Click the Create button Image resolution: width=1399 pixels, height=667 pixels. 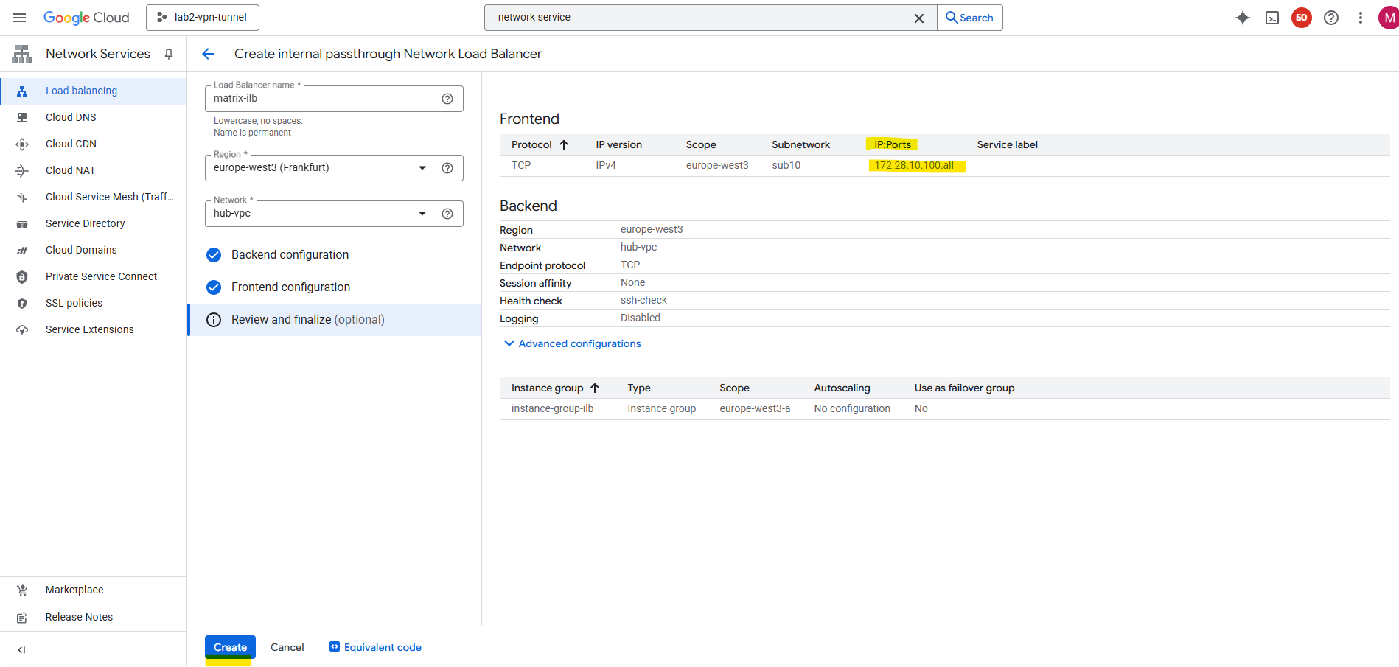tap(230, 647)
